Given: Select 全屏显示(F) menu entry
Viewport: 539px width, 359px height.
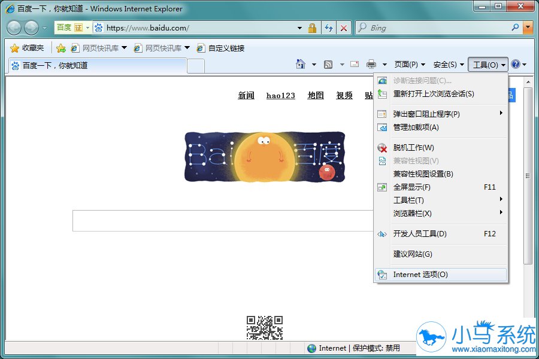Looking at the screenshot, I should 441,187.
